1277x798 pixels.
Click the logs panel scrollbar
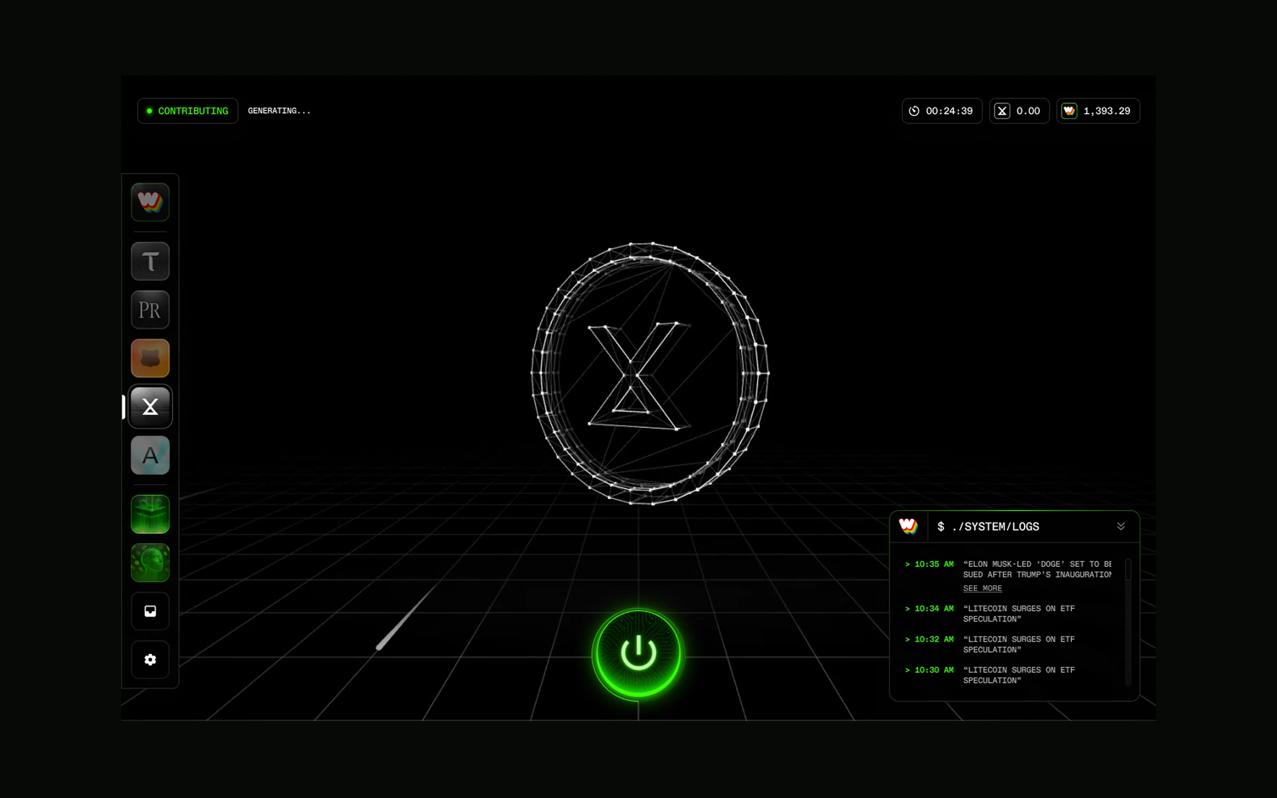pyautogui.click(x=1128, y=622)
